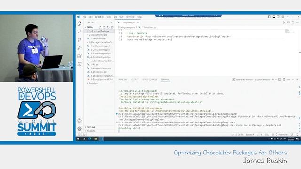Image resolution: width=301 pixels, height=169 pixels.
Task: Click New File icon in DEMO header
Action: 100,27
